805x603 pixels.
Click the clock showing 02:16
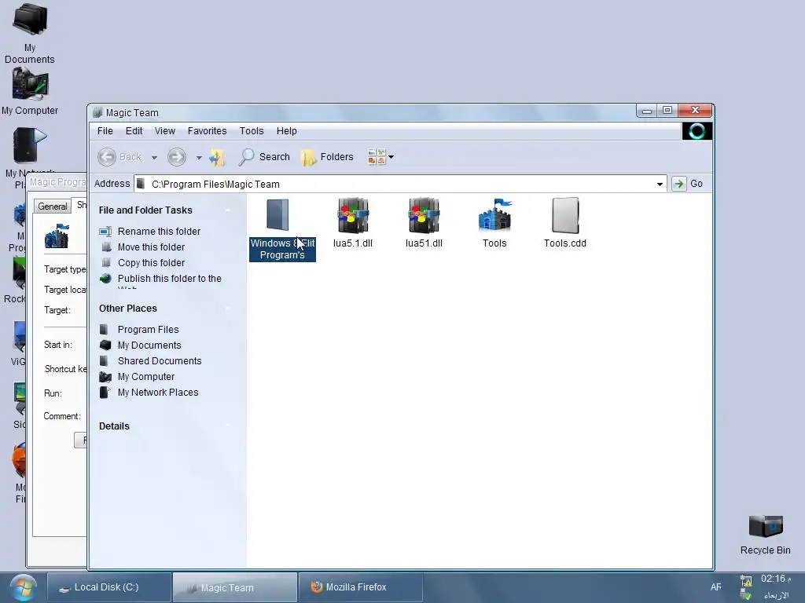pyautogui.click(x=775, y=579)
